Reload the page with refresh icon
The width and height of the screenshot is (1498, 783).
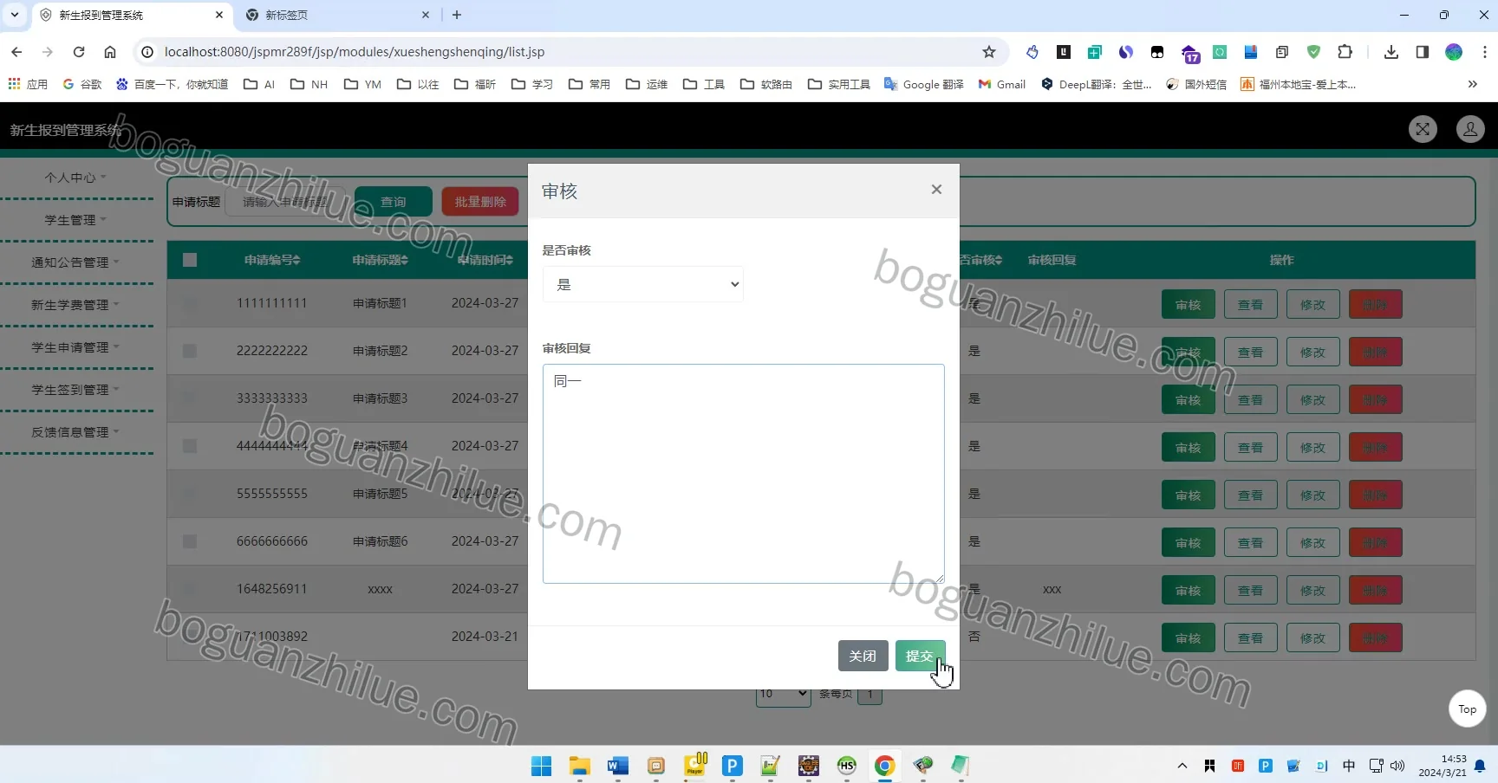(x=79, y=52)
